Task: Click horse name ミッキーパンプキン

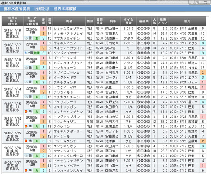Action: point(68,112)
